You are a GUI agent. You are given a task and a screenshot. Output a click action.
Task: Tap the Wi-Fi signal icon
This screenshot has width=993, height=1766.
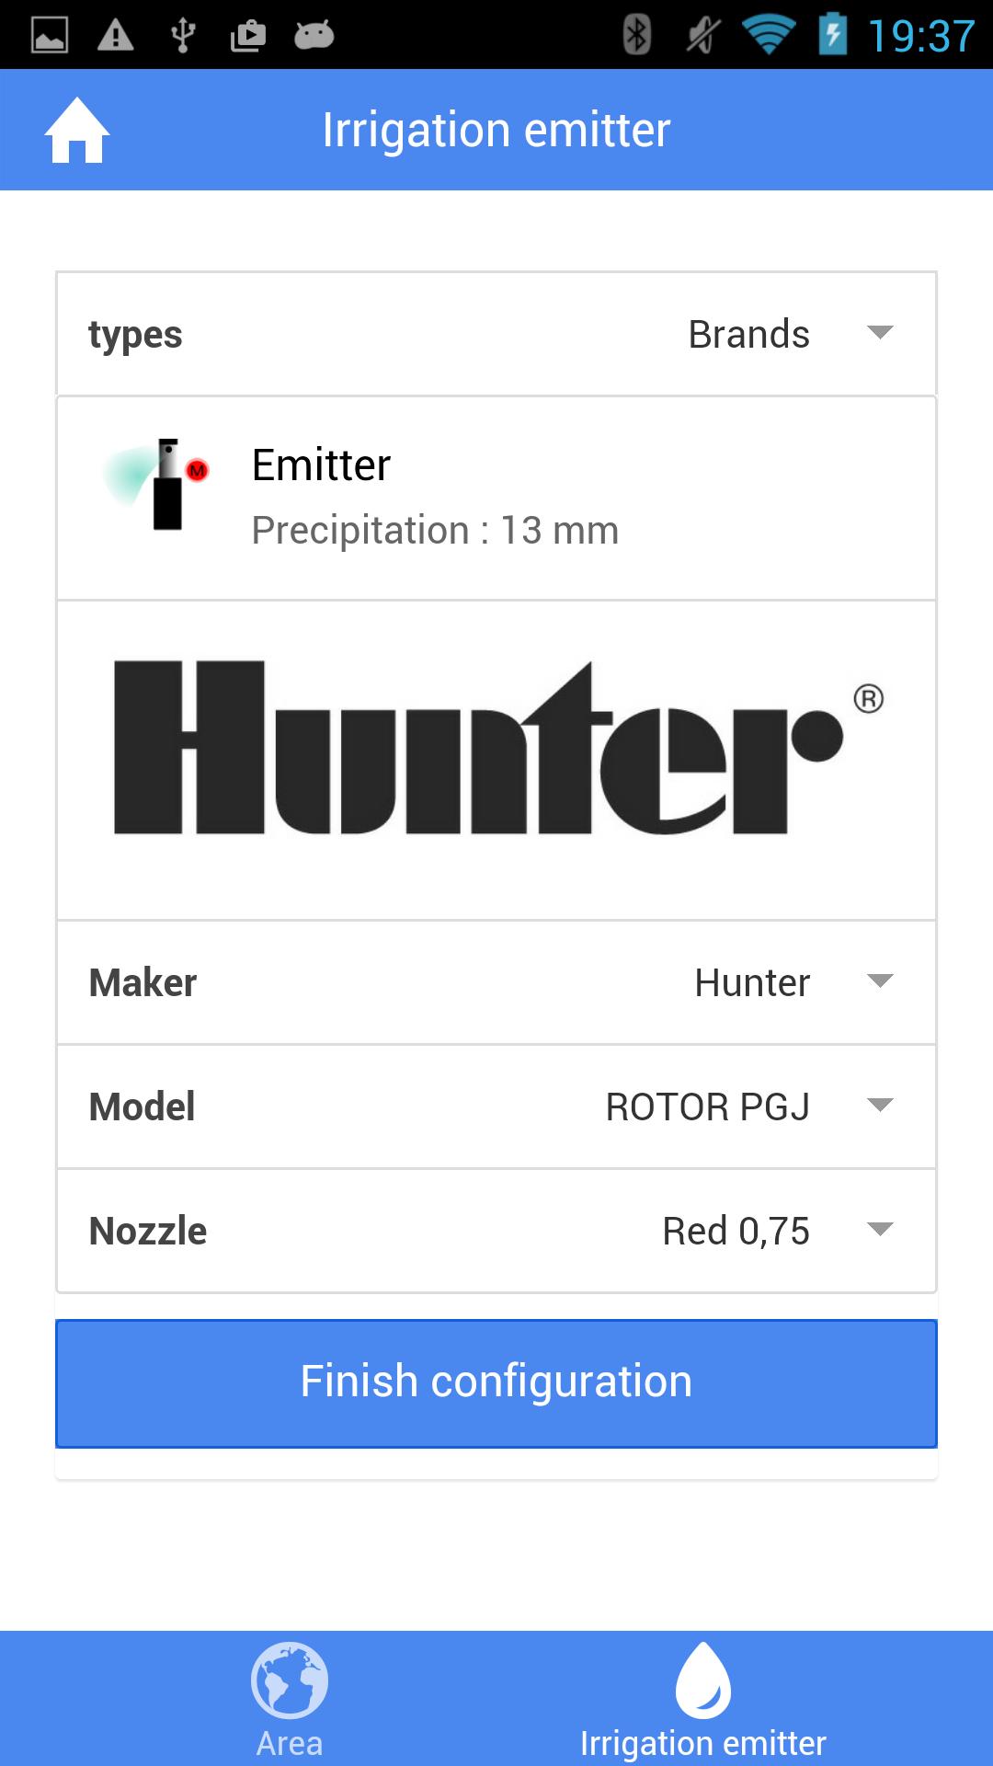pyautogui.click(x=768, y=35)
